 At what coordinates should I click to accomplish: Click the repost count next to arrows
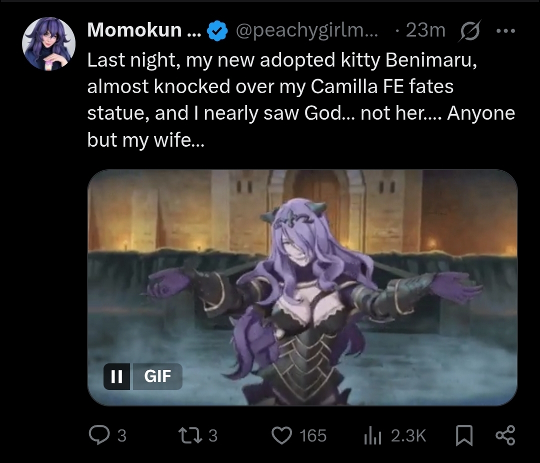(213, 435)
